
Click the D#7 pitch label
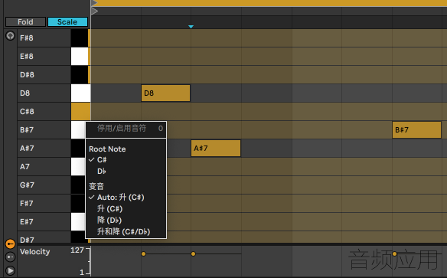click(x=27, y=240)
